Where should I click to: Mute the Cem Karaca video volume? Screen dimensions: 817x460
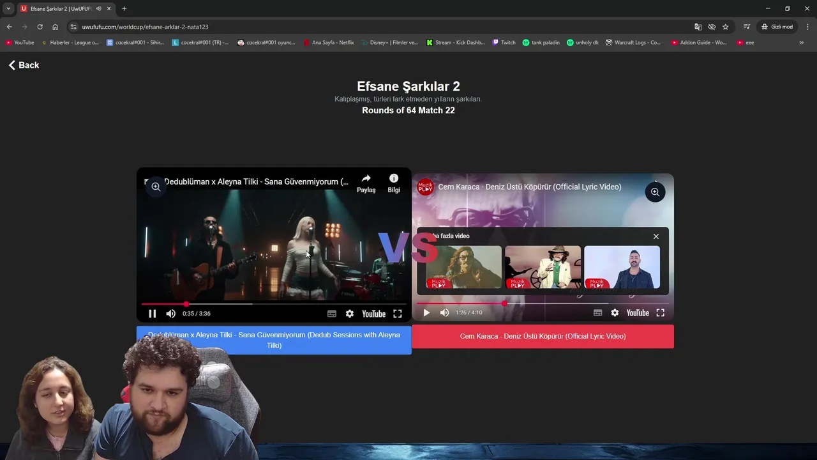point(444,313)
